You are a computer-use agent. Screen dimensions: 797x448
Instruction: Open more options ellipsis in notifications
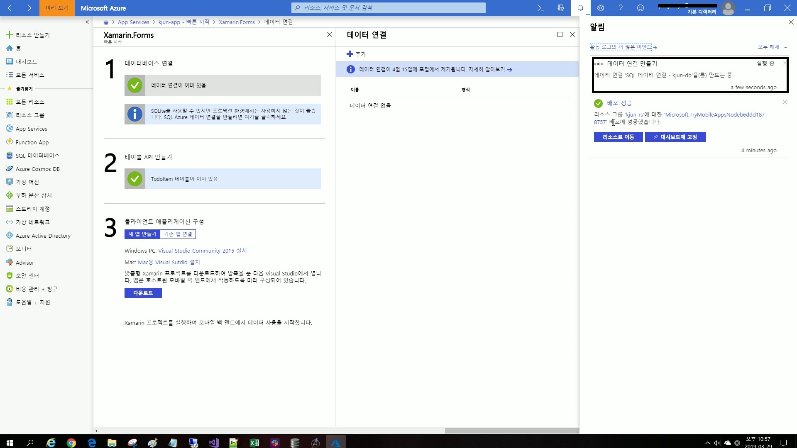(x=785, y=47)
